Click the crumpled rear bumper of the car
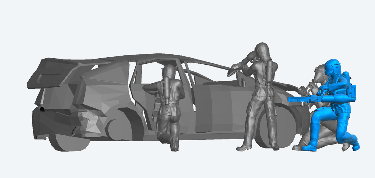The height and width of the screenshot is (178, 375). point(52,122)
